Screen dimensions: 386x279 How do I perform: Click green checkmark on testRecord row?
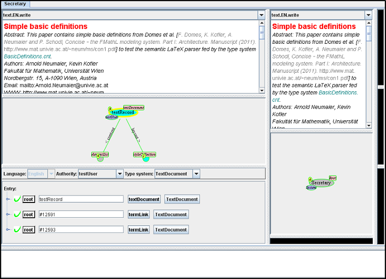(x=17, y=199)
